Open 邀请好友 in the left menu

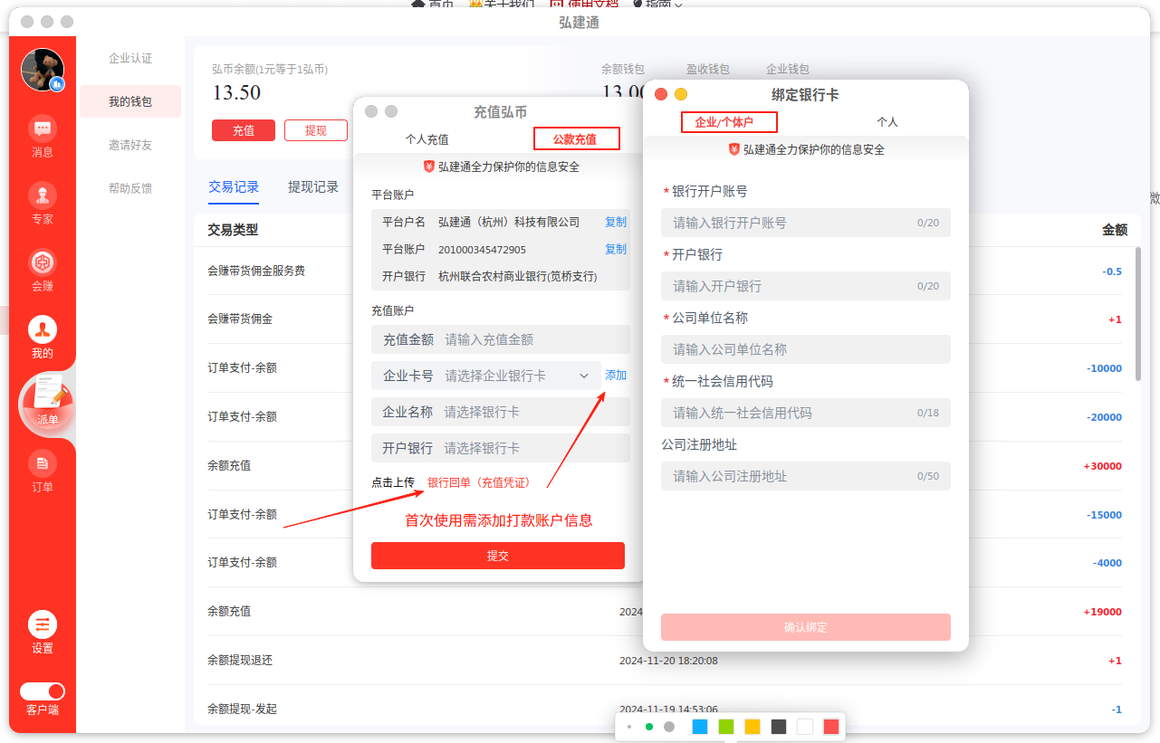coord(130,145)
